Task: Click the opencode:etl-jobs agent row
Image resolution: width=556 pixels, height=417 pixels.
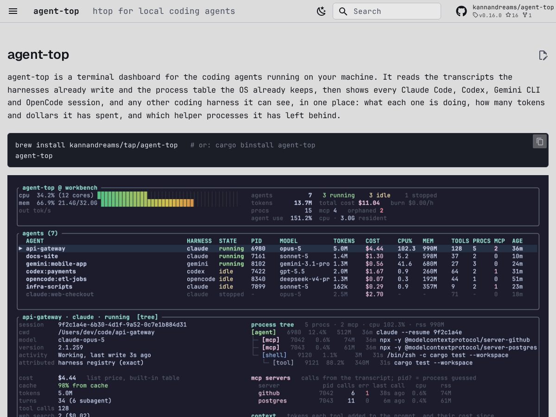Action: (x=278, y=279)
